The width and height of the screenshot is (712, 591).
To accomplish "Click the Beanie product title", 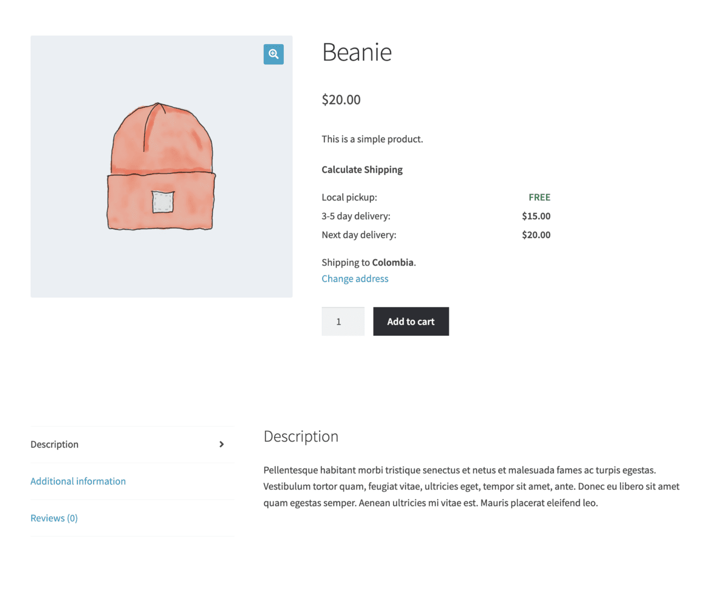I will 357,52.
